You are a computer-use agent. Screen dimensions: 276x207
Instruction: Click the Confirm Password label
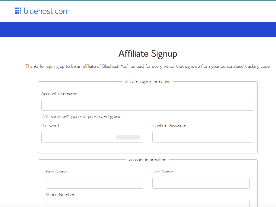point(169,126)
